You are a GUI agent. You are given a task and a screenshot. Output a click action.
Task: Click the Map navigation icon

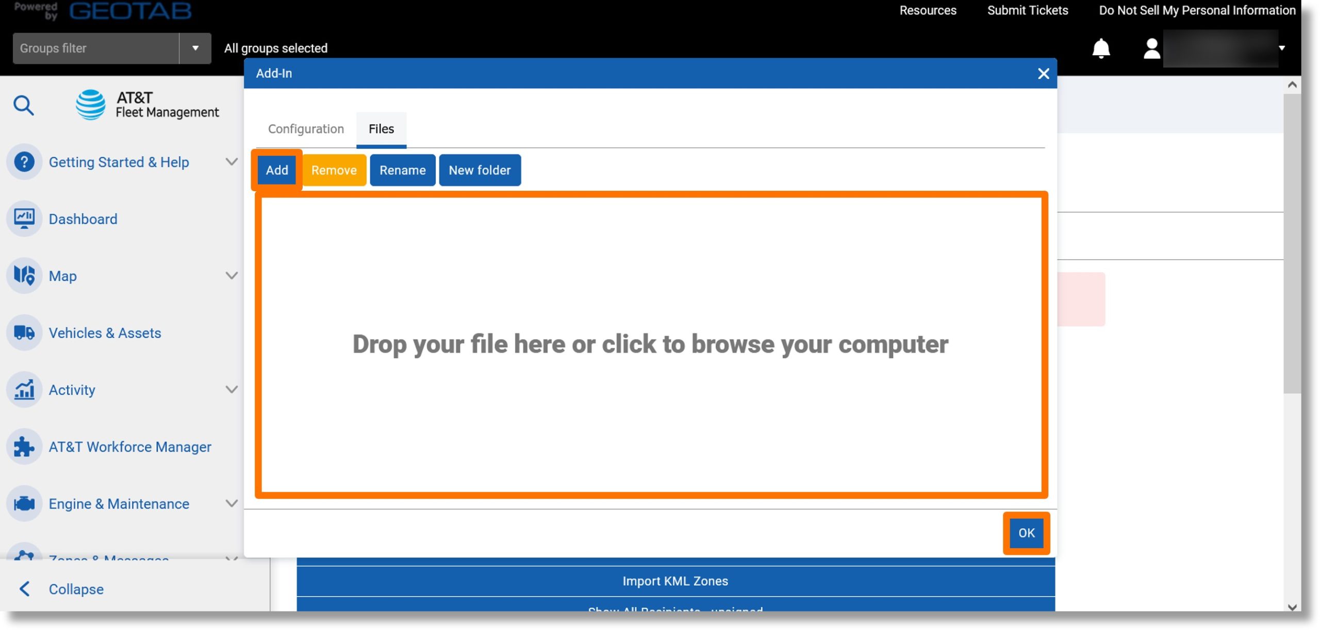click(x=24, y=275)
